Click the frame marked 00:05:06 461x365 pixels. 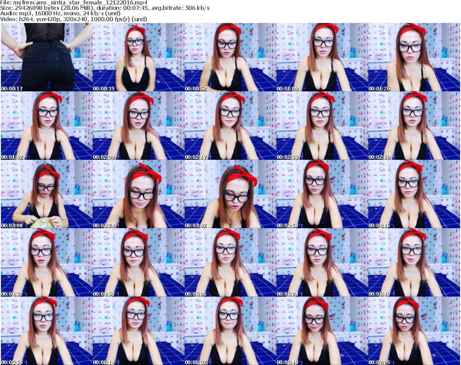point(230,263)
